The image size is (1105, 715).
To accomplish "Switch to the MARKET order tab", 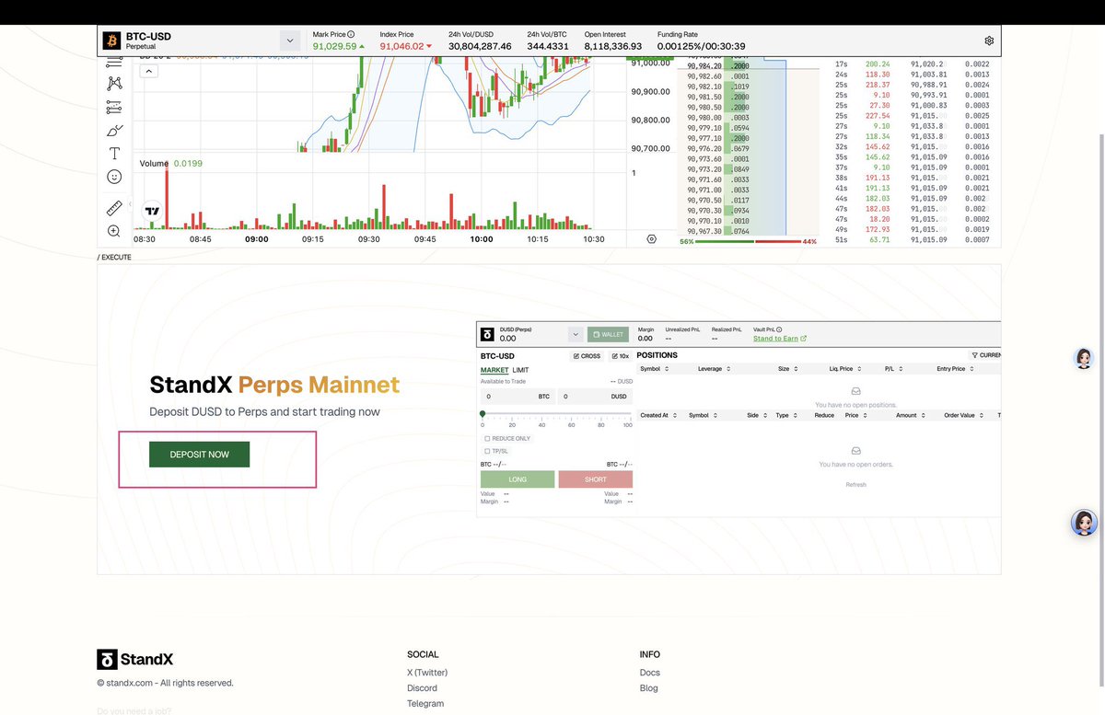I will click(x=494, y=370).
